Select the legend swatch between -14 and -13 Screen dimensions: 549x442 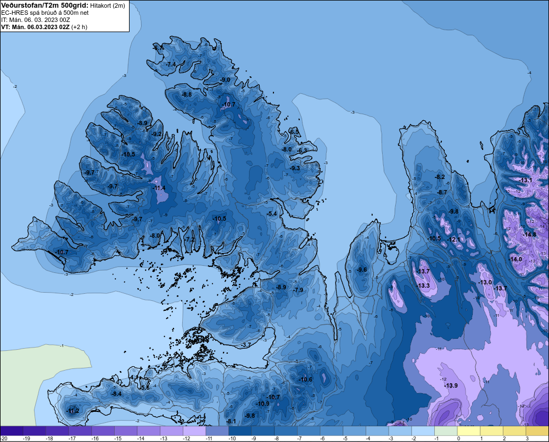[149, 431]
